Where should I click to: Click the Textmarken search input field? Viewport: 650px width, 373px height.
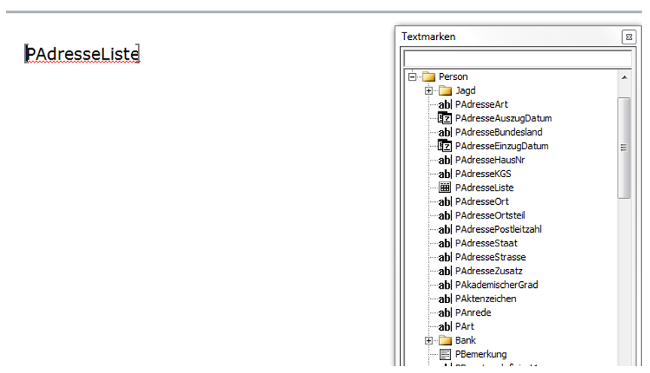(517, 58)
